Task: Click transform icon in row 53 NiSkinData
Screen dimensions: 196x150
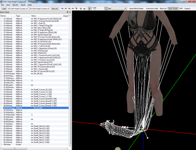Action: (32, 115)
